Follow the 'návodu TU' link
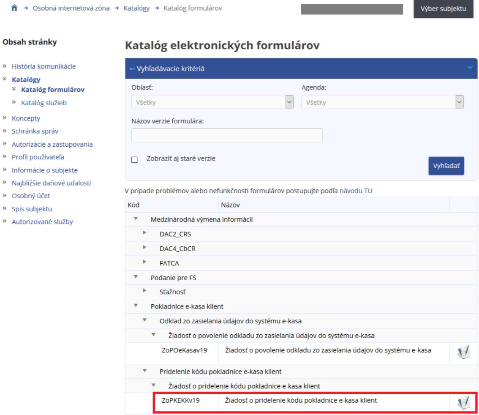Screen dimensions: 479x415 click(x=356, y=191)
